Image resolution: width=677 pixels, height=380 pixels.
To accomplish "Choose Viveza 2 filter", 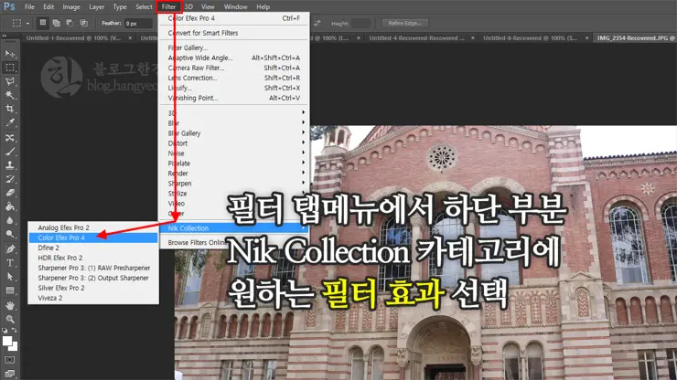I will (93, 298).
